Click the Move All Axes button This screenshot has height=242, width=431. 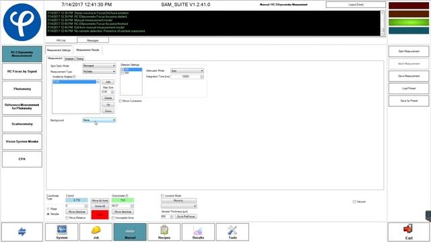tap(100, 200)
